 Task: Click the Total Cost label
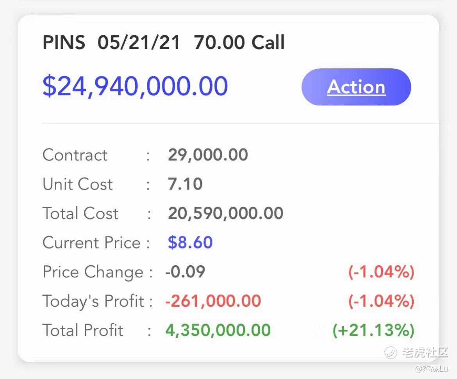(80, 213)
